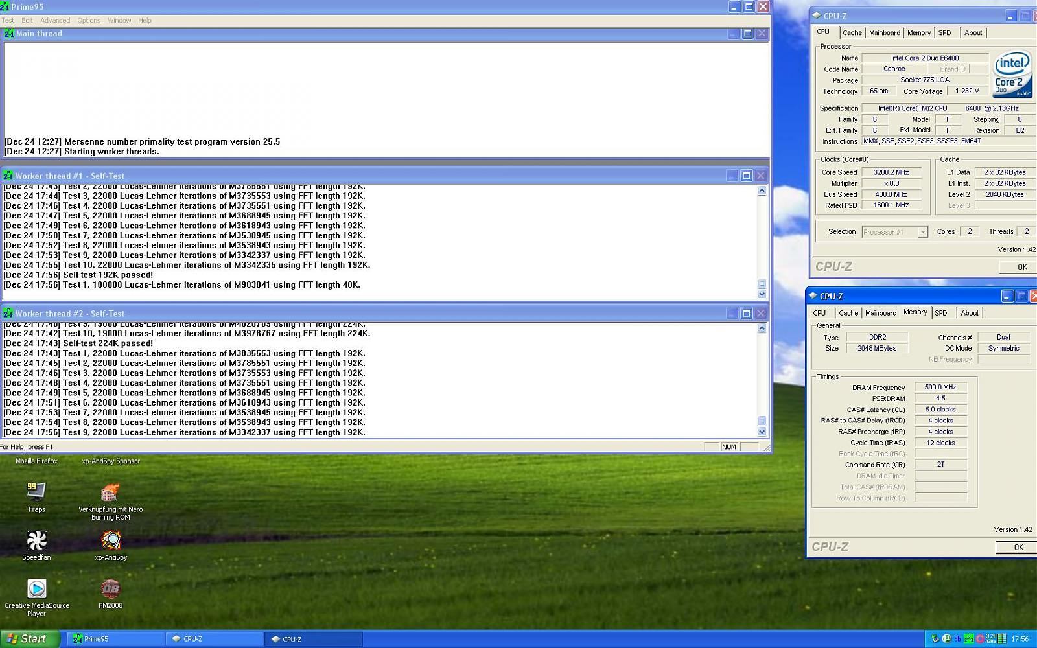Screen dimensions: 1037x648
Task: Click the Core Voltage value 1.232 V
Action: coord(967,91)
